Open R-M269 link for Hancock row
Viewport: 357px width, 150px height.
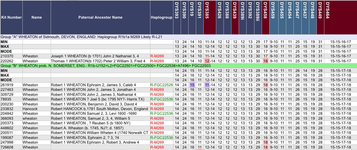157,109
